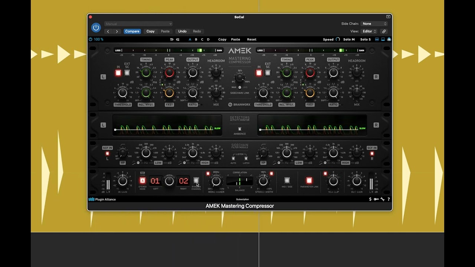Toggle the Stereo Mode A button
Image resolution: width=475 pixels, height=267 pixels.
[x=142, y=181]
